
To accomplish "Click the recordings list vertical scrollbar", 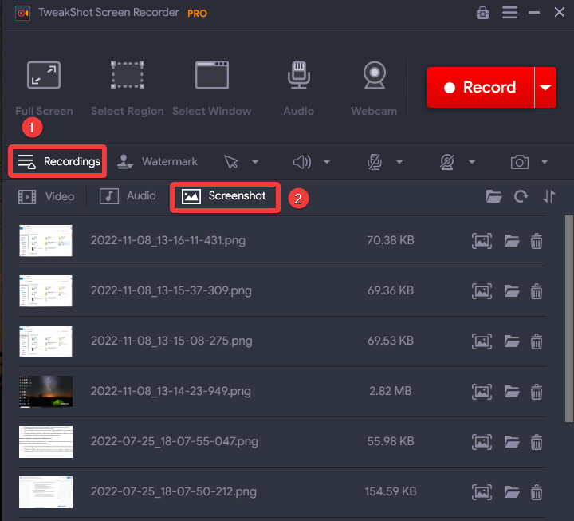I will [569, 319].
